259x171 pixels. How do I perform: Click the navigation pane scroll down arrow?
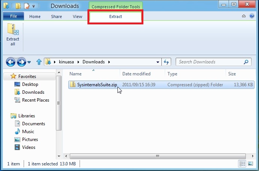point(59,156)
